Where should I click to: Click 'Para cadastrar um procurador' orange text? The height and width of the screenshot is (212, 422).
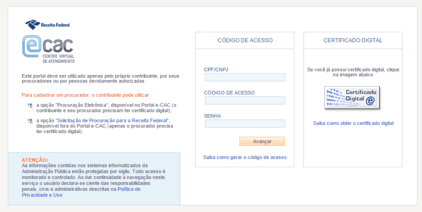pos(86,95)
